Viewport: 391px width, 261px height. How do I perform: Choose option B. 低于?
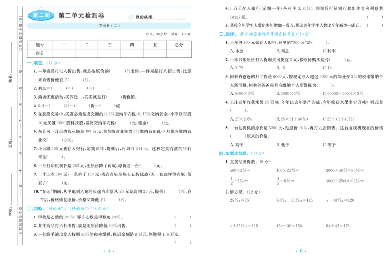(x=282, y=145)
